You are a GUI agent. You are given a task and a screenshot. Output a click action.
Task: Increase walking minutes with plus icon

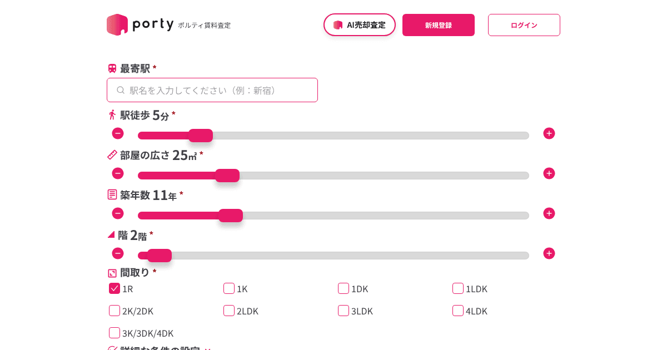tap(549, 133)
